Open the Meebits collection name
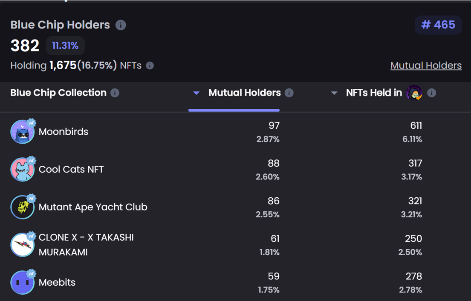 (57, 282)
